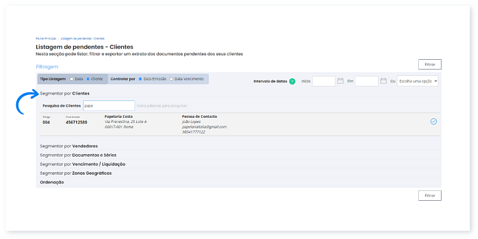Click the green help icon beside Intervalo de datas

pyautogui.click(x=292, y=81)
